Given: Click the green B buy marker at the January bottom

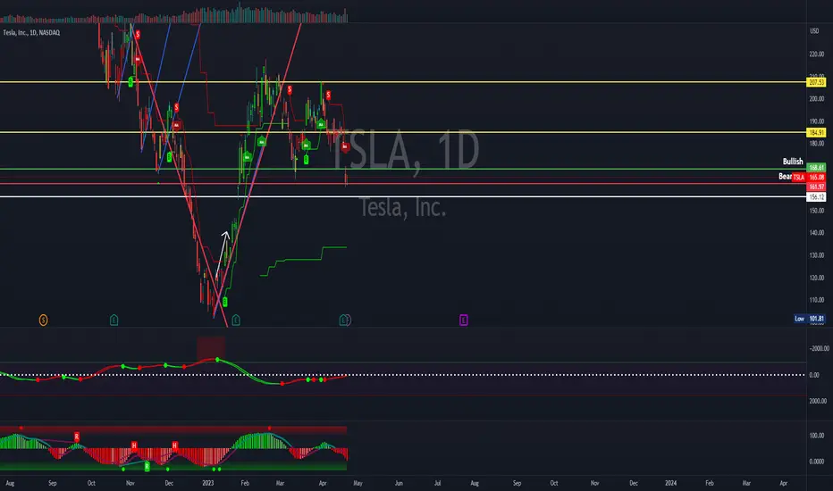Looking at the screenshot, I should (224, 302).
